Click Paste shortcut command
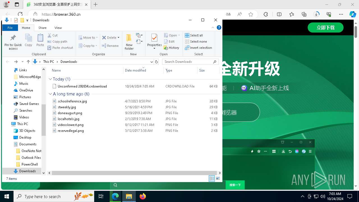Image resolution: width=359 pixels, height=202 pixels. pyautogui.click(x=60, y=48)
